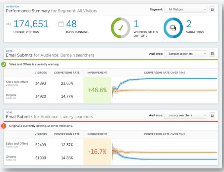Click the calendar icon beside 48
This screenshot has width=224, height=172.
coord(61,24)
